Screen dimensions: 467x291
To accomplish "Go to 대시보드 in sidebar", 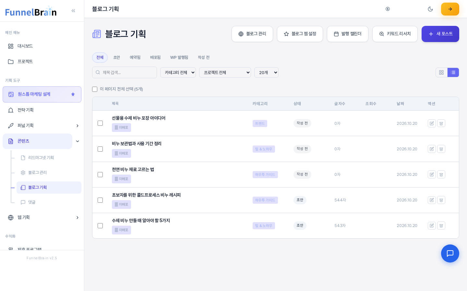I will click(x=42, y=46).
